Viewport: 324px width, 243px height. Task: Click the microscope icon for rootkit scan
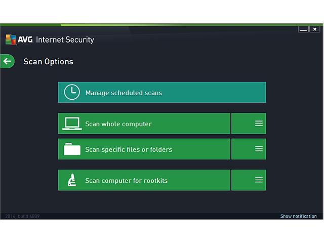[x=72, y=180]
